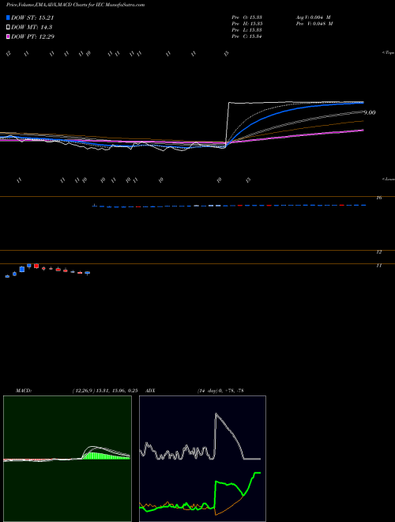Click the 'Pre L: 15.33' low value
The height and width of the screenshot is (522, 395).
pos(248,30)
